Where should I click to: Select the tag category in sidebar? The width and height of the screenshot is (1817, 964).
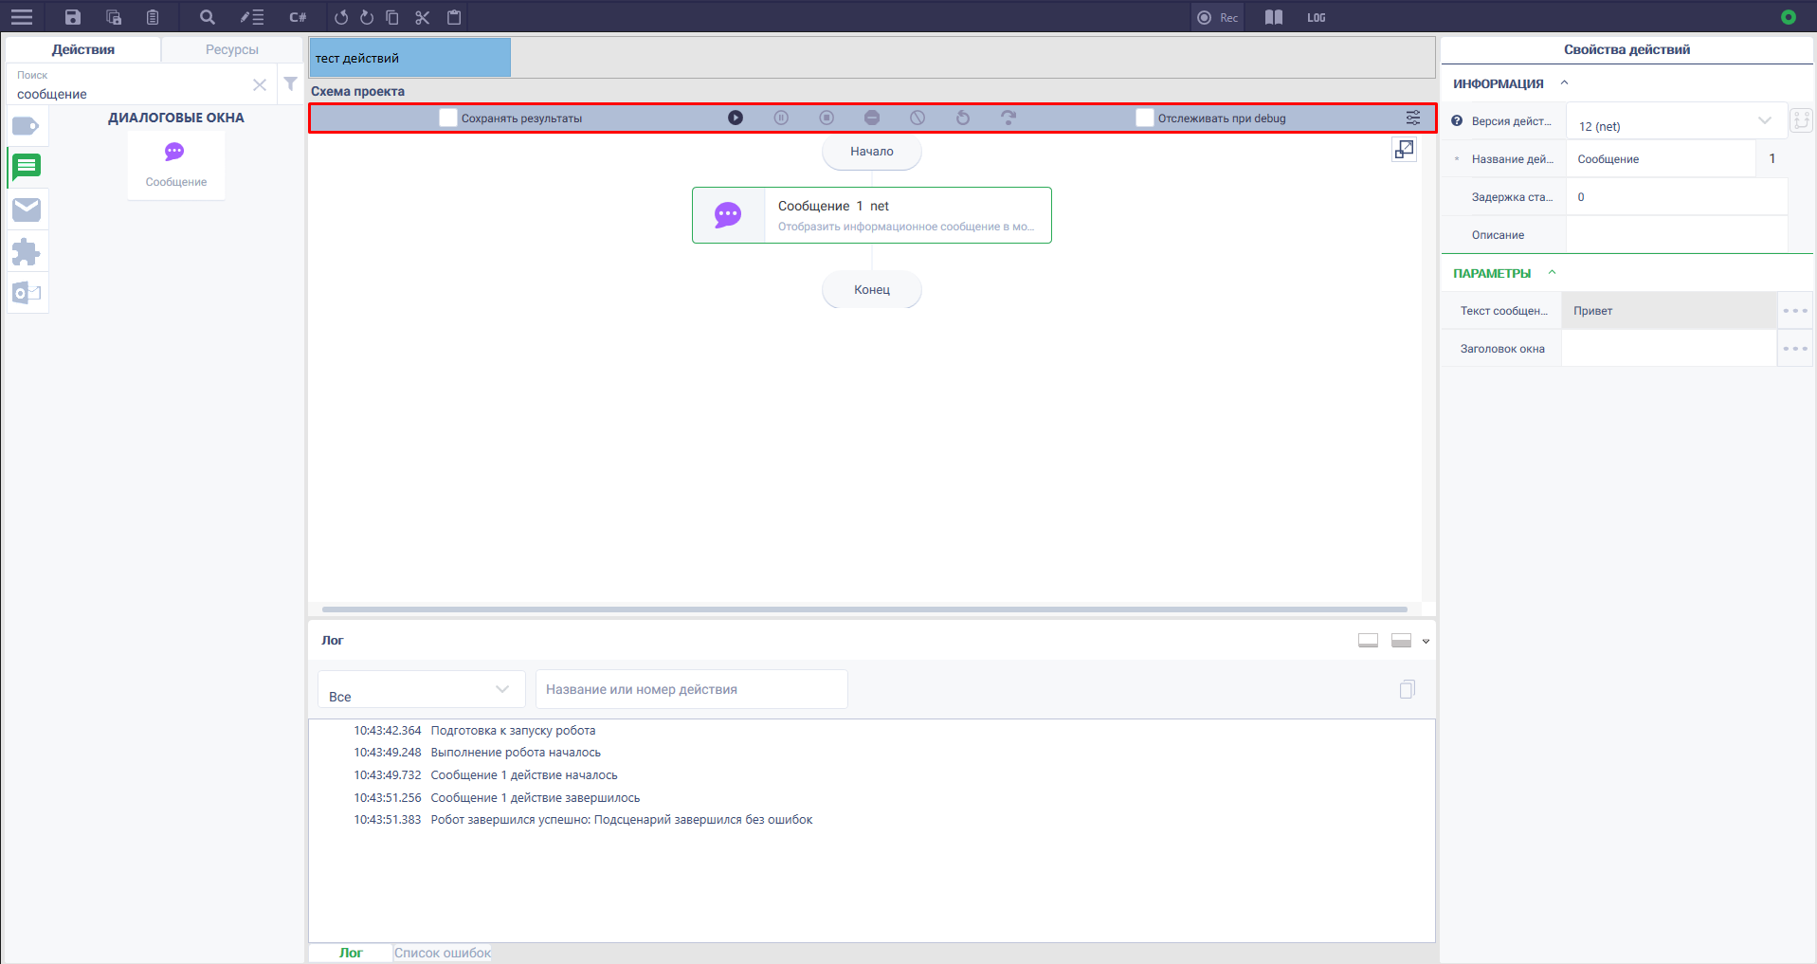point(27,126)
